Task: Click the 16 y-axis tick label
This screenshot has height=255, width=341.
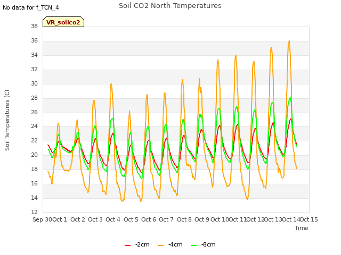Action: click(x=34, y=183)
